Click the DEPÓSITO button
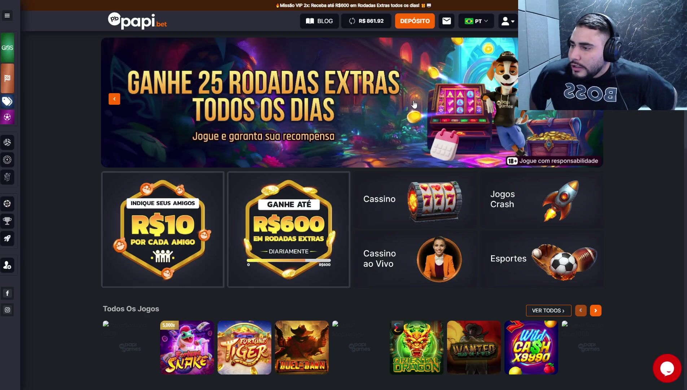This screenshot has width=687, height=390. pyautogui.click(x=415, y=21)
